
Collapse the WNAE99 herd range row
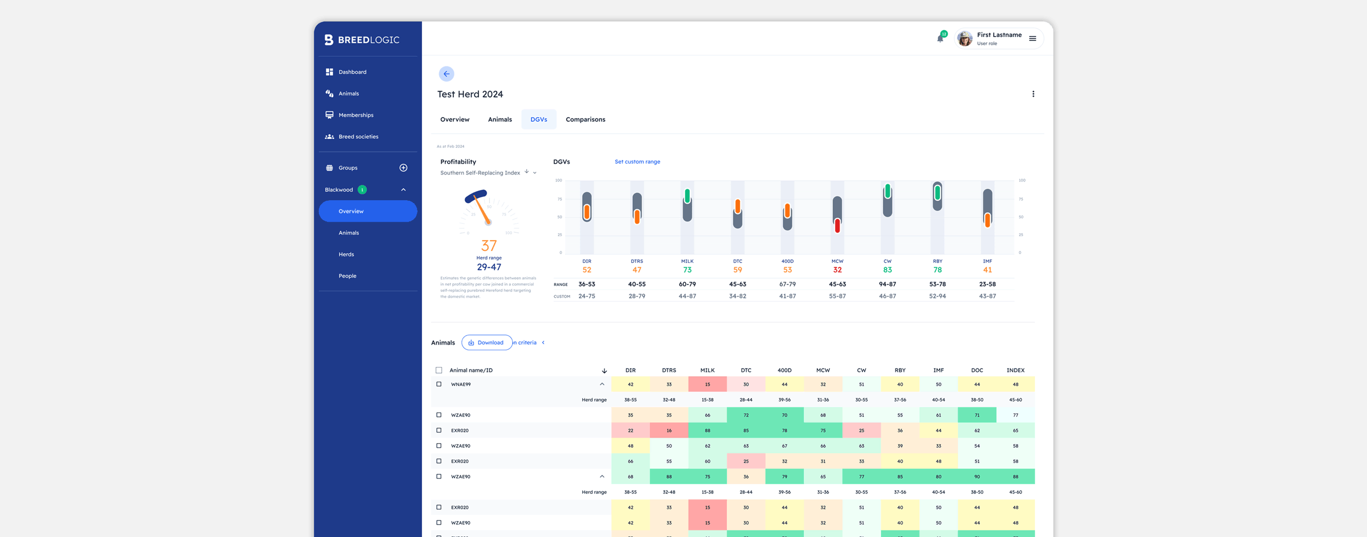tap(601, 385)
